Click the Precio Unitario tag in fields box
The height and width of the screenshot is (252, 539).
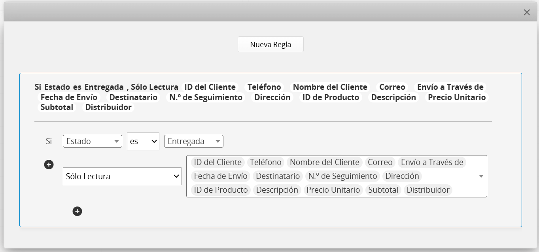click(333, 190)
